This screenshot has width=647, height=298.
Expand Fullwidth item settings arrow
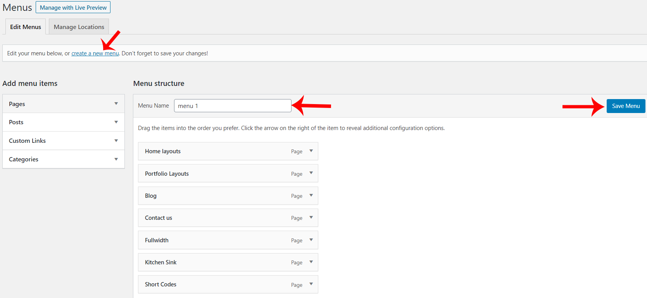point(311,240)
